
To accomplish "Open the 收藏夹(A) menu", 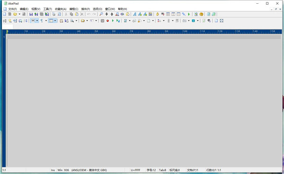I will coord(61,9).
